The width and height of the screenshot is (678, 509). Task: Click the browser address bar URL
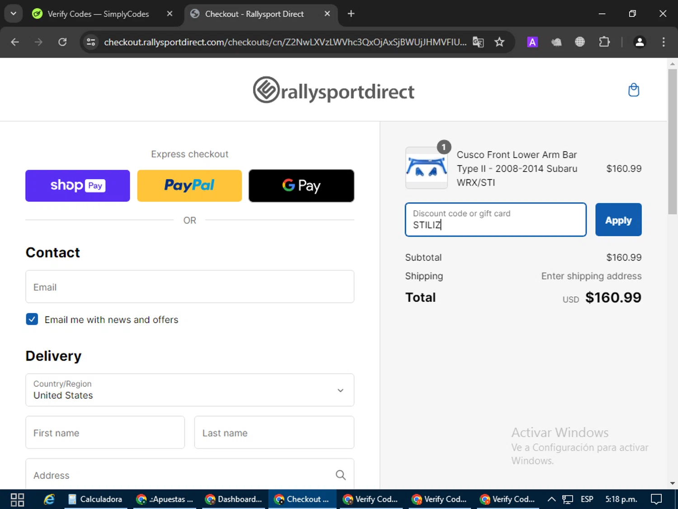[x=285, y=42]
